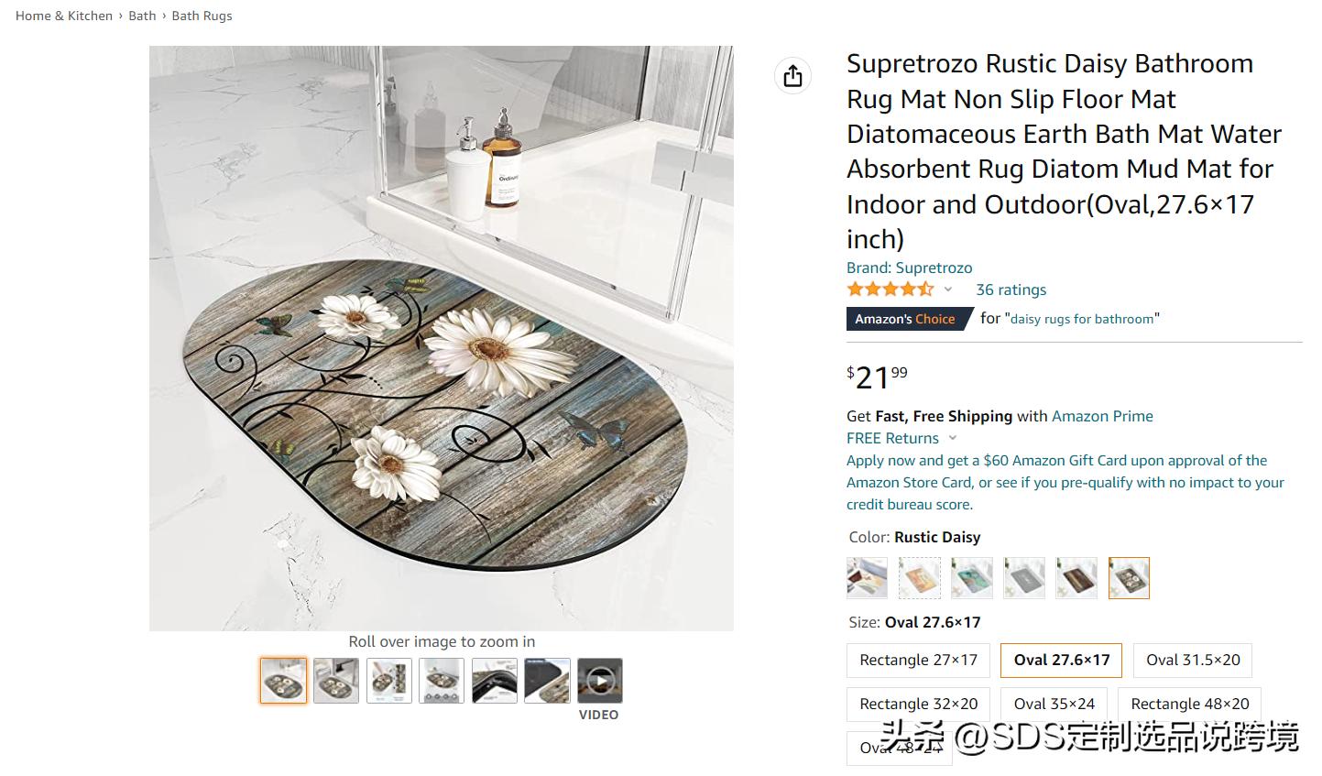Click the Amazon's Choice badge
Viewport: 1322px width, 776px height.
tap(905, 319)
